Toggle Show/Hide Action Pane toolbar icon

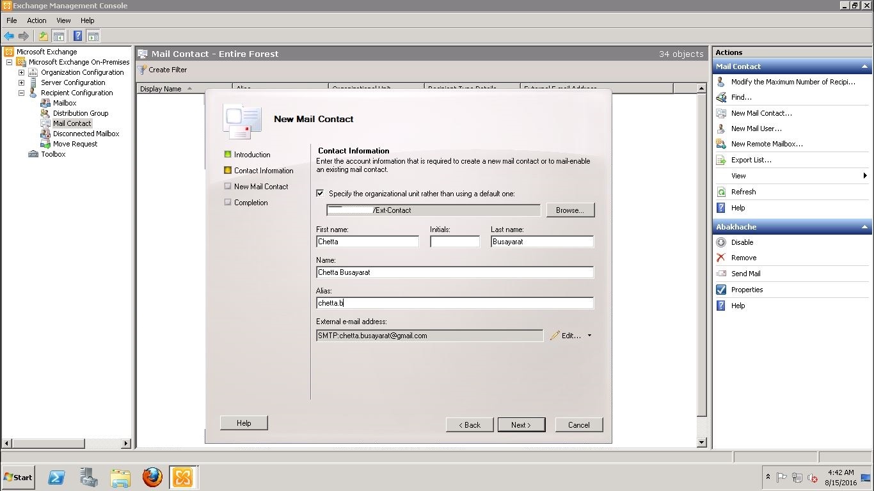93,36
